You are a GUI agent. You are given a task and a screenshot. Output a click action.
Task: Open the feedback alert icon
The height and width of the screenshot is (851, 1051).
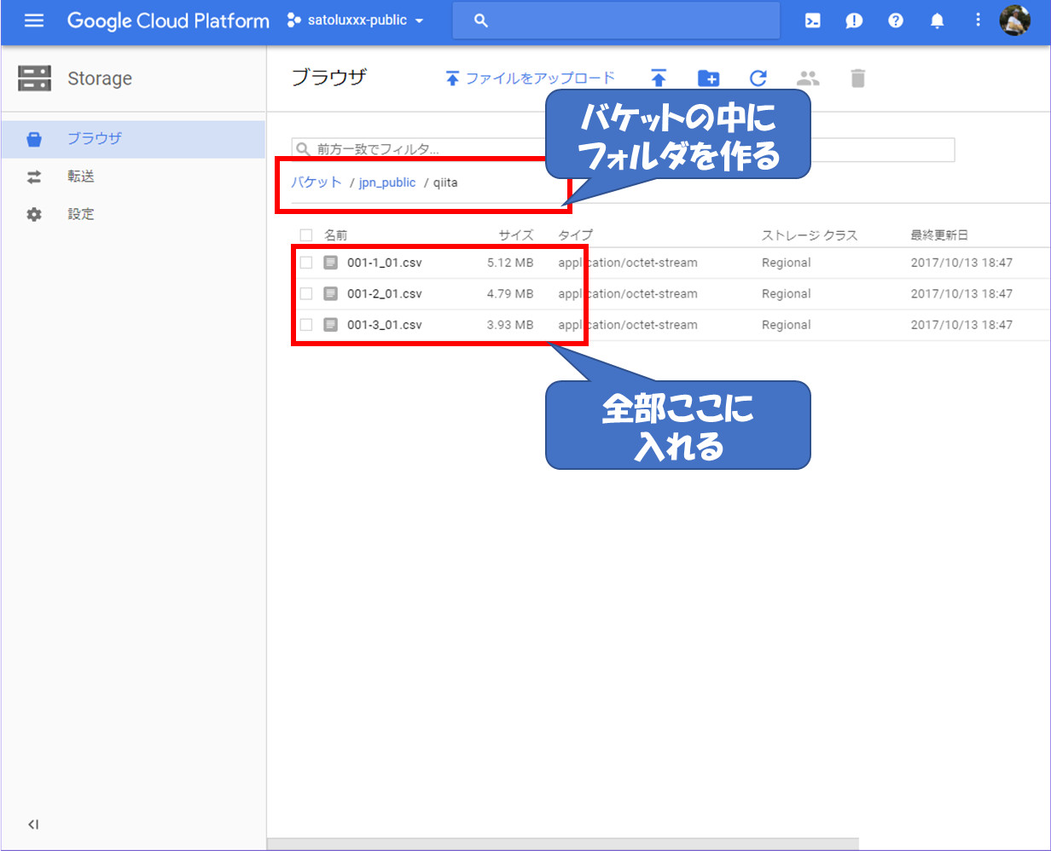click(854, 21)
